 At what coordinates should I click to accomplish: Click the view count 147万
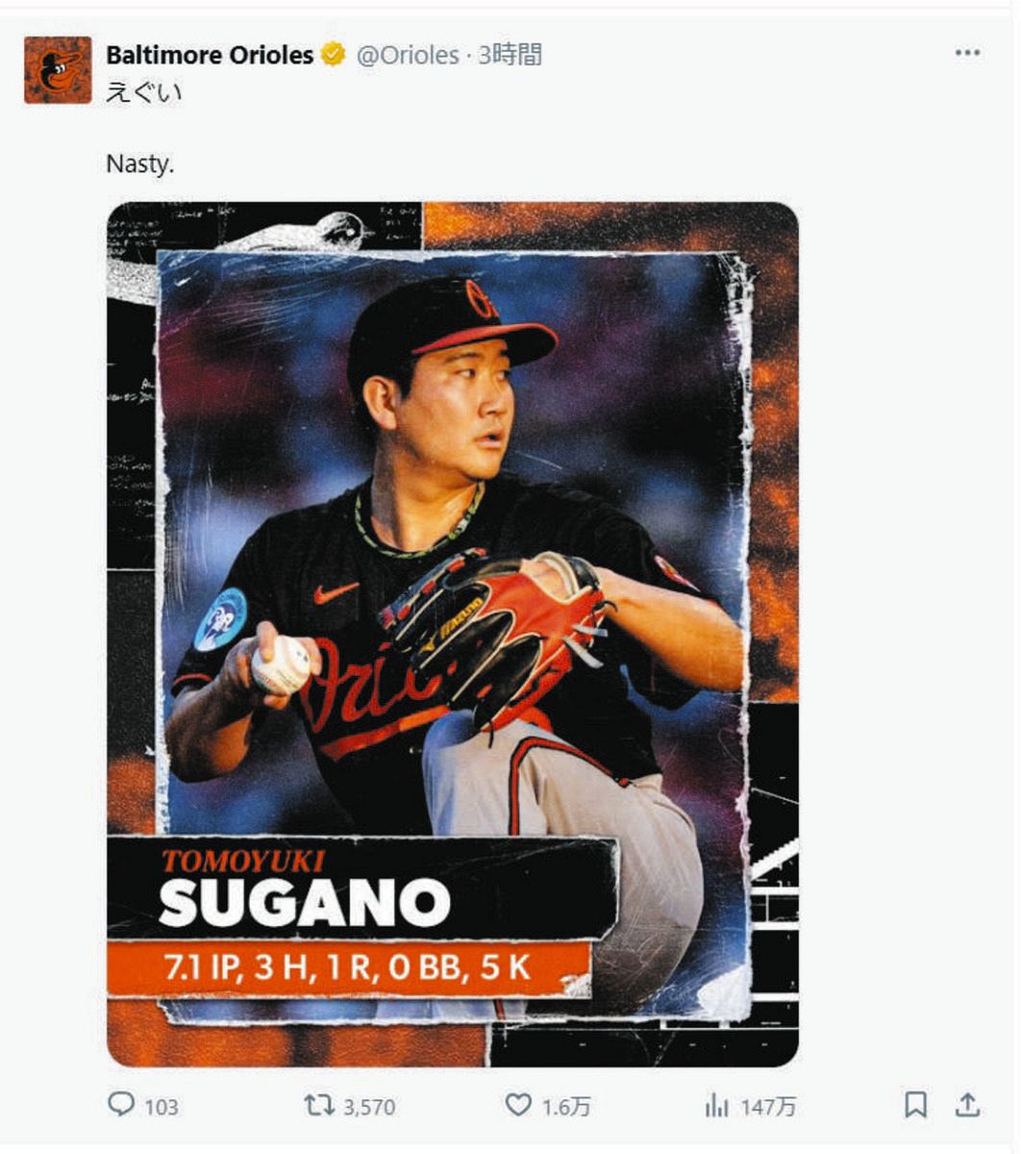[767, 1107]
